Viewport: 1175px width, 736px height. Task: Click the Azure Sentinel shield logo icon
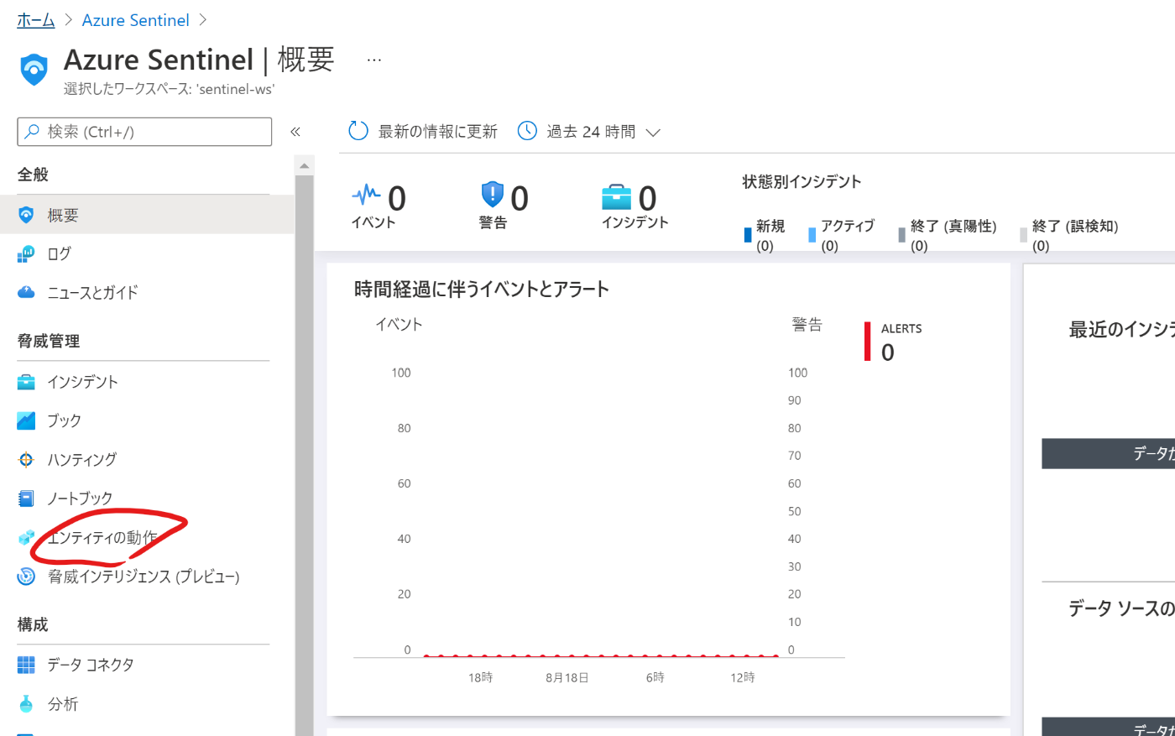coord(34,70)
